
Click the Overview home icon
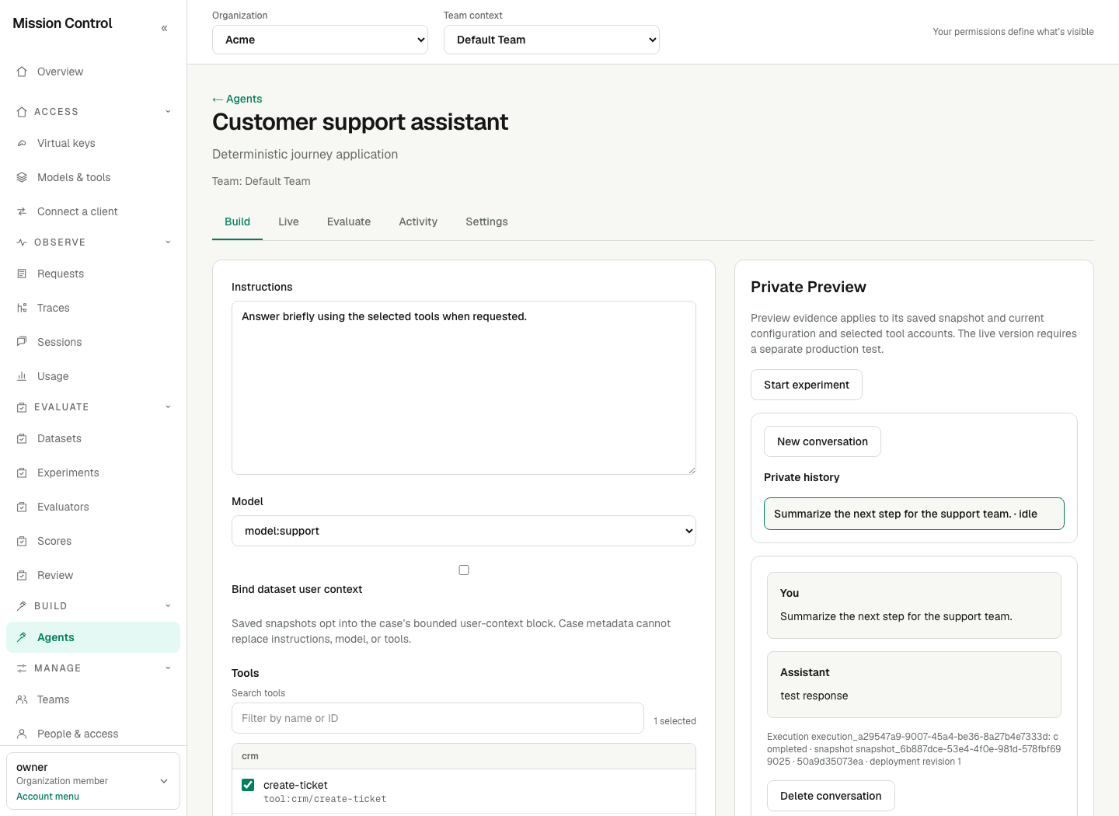click(x=22, y=71)
